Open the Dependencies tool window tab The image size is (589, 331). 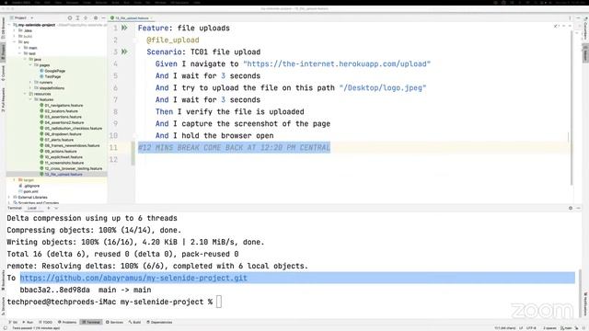[x=159, y=322]
